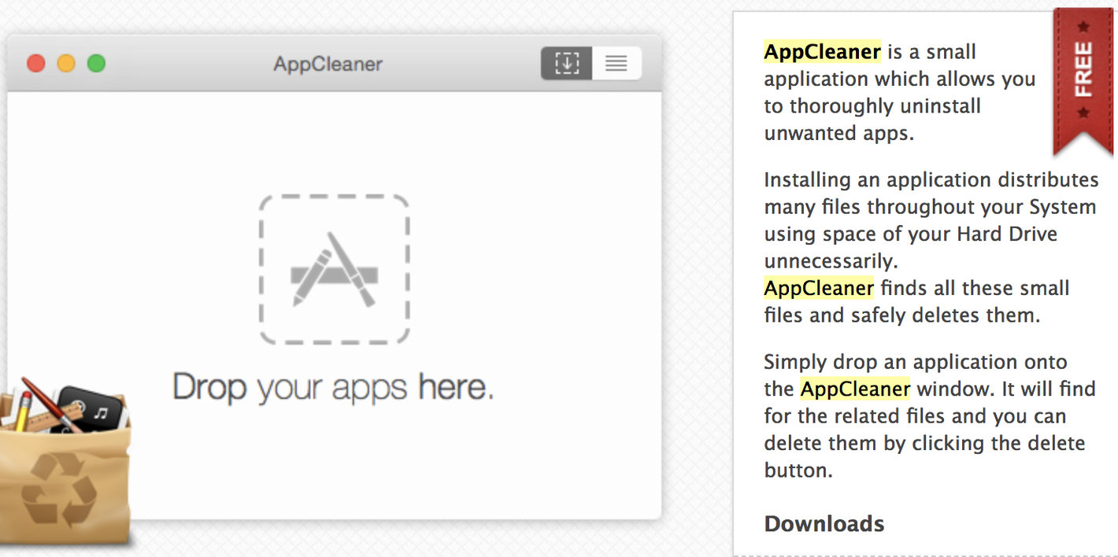Click the red FREE ribbon badge
Screen dimensions: 1118x557
[1083, 83]
